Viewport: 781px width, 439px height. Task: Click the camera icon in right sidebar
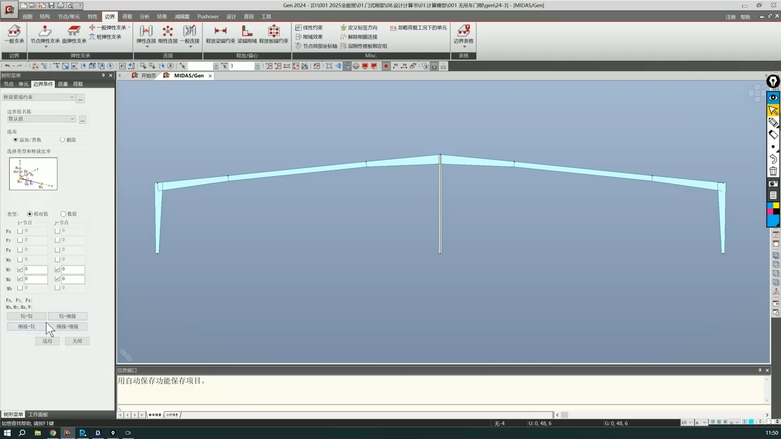coord(773,183)
